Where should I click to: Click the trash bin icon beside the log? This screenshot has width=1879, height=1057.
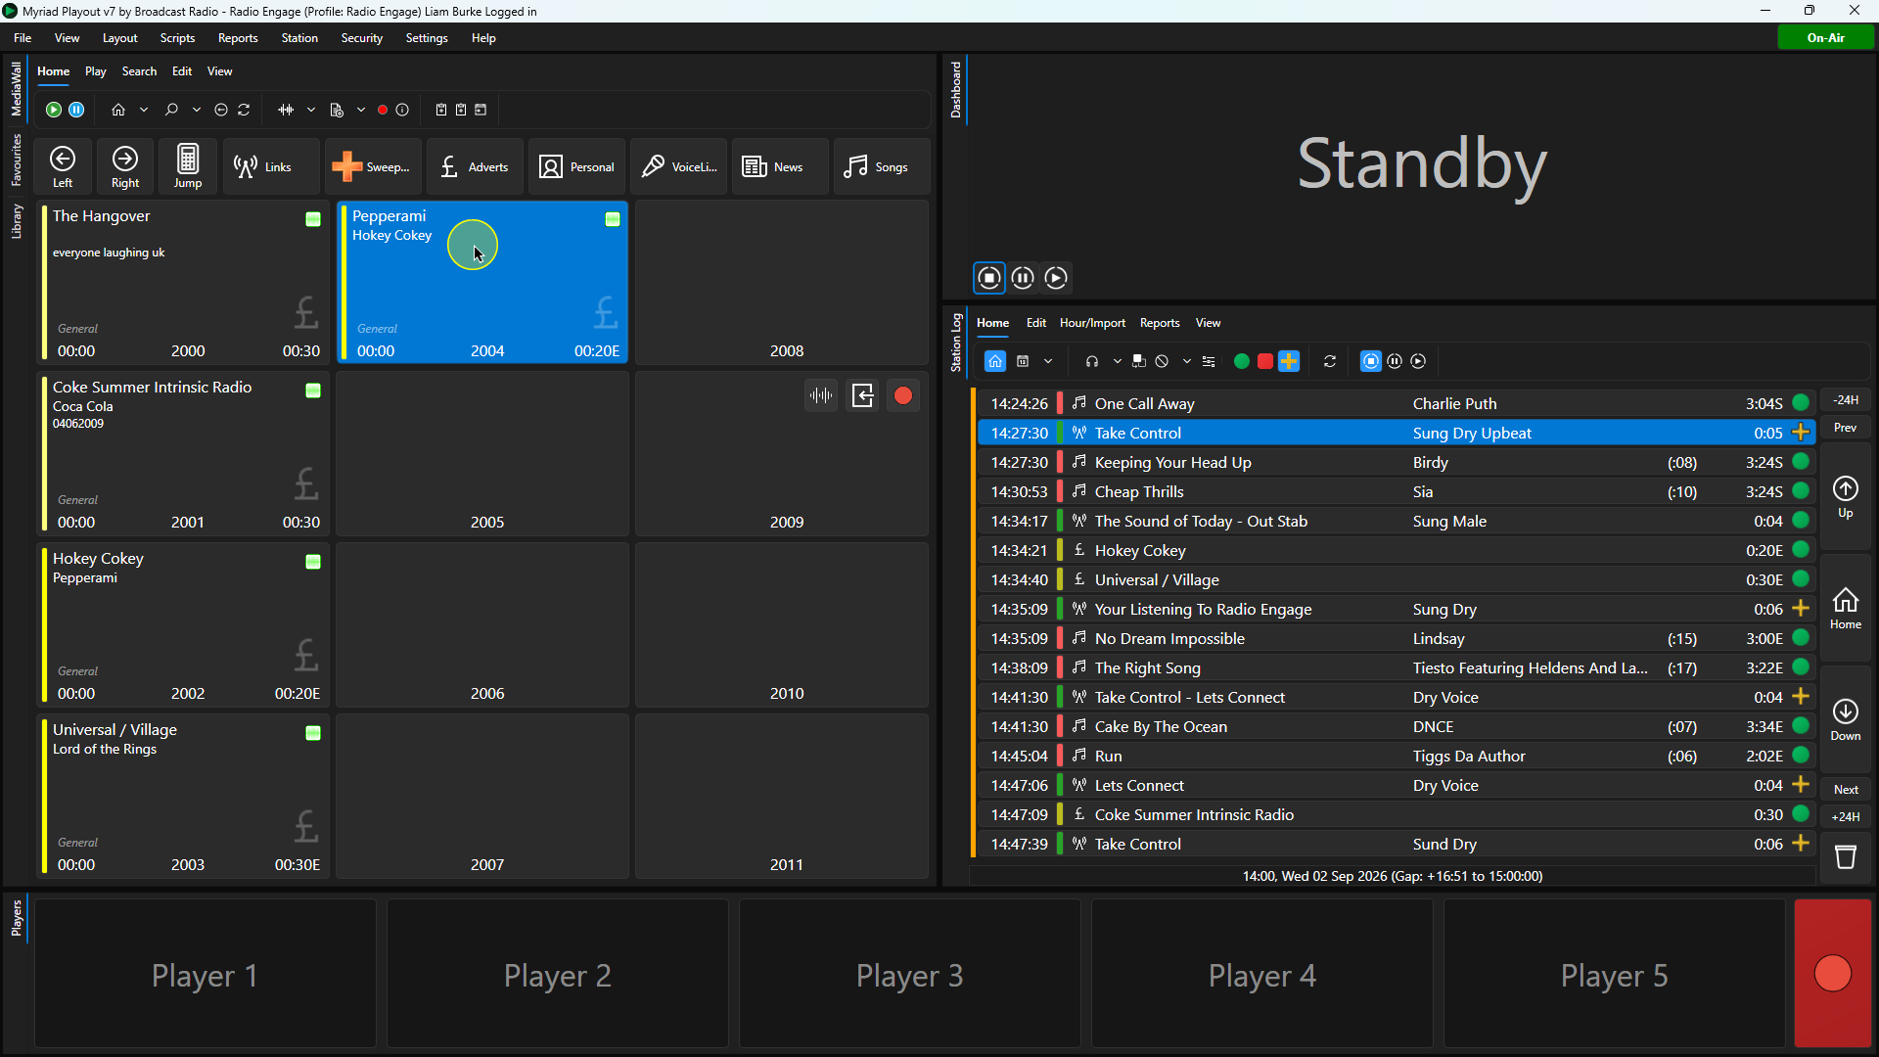tap(1846, 857)
